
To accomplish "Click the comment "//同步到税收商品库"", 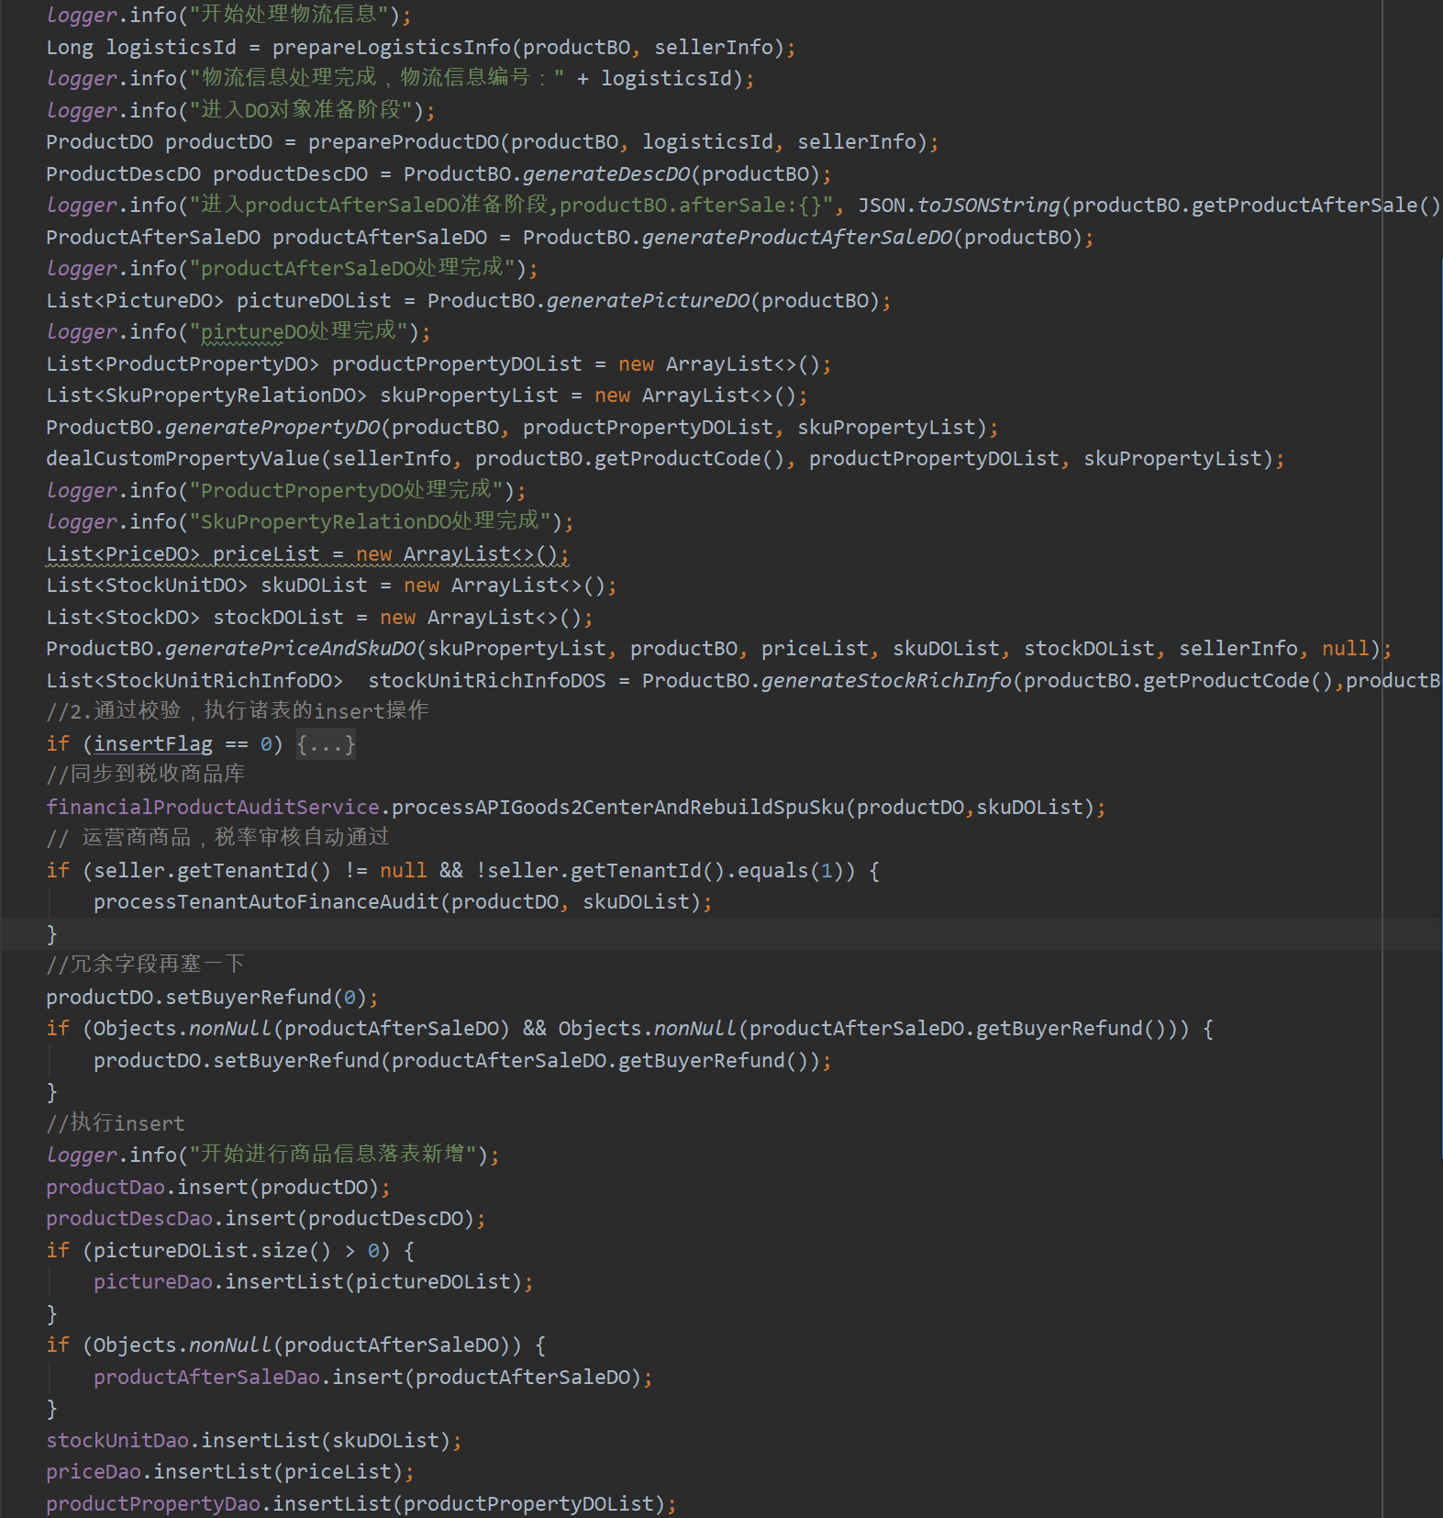I will 146,775.
